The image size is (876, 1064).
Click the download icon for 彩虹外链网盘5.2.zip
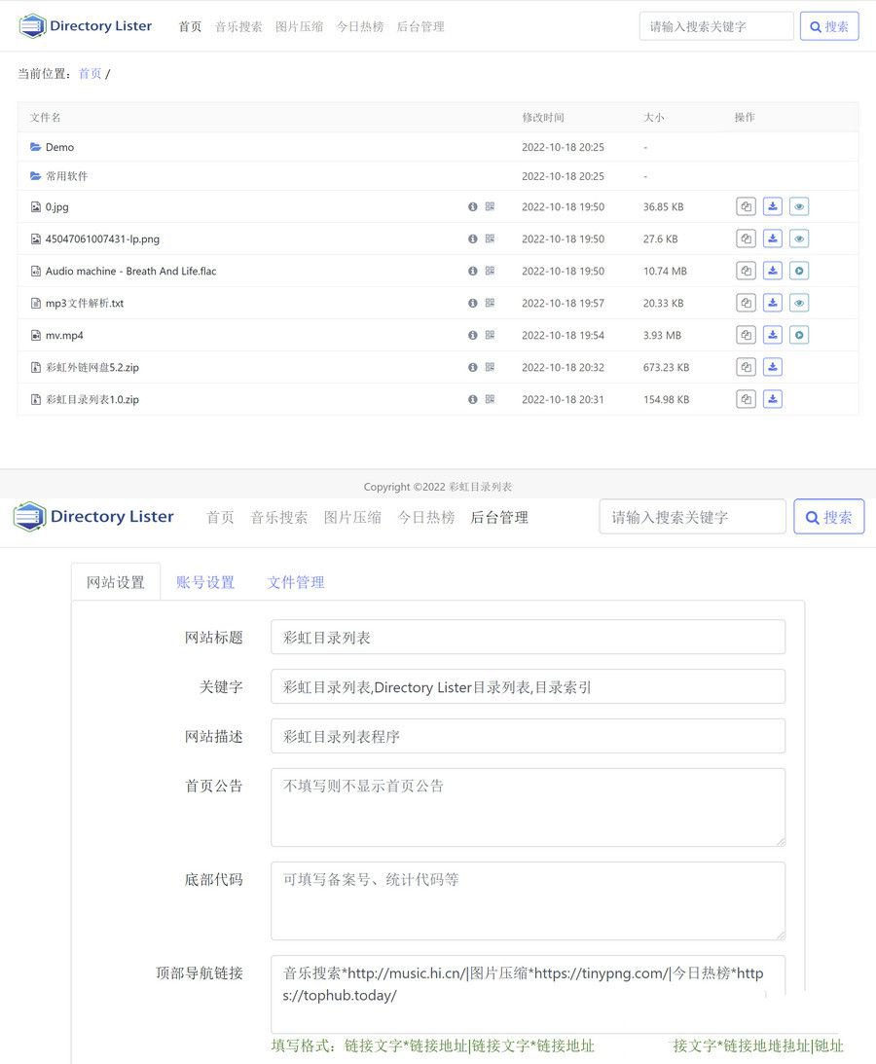tap(772, 367)
